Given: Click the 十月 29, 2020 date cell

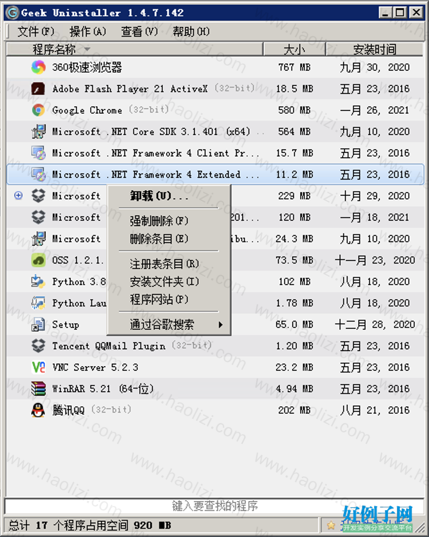Looking at the screenshot, I should click(x=374, y=196).
